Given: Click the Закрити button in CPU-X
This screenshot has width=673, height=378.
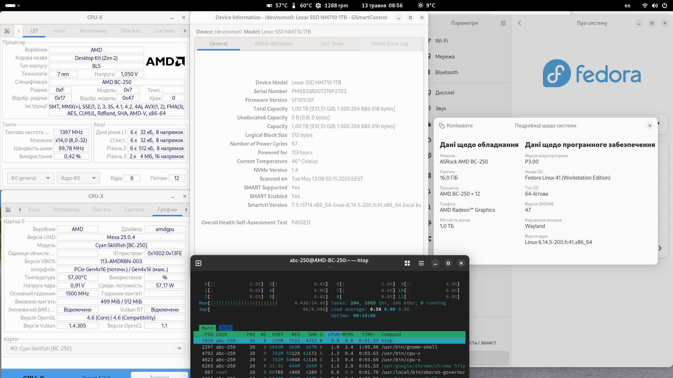Looking at the screenshot, I should pyautogui.click(x=159, y=376).
